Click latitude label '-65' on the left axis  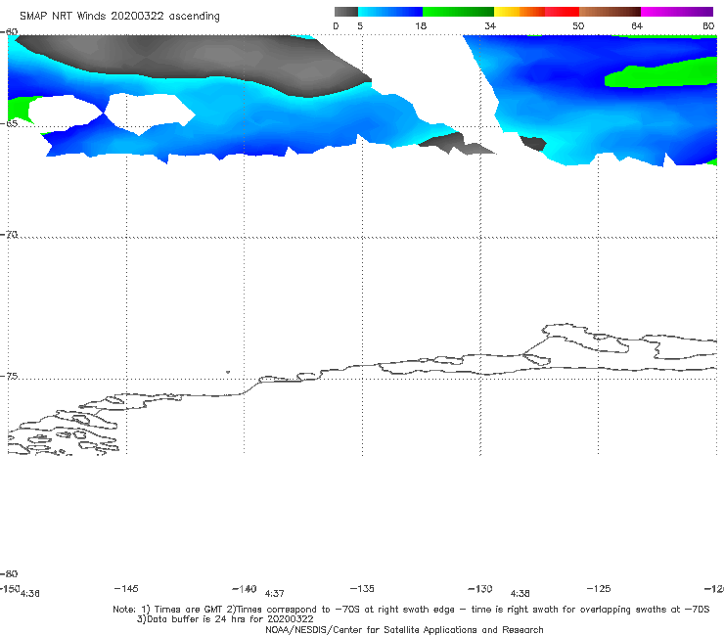[9, 124]
